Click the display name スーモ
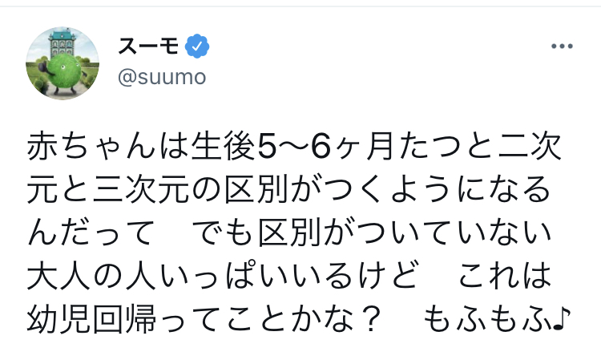The image size is (601, 364). pyautogui.click(x=151, y=47)
